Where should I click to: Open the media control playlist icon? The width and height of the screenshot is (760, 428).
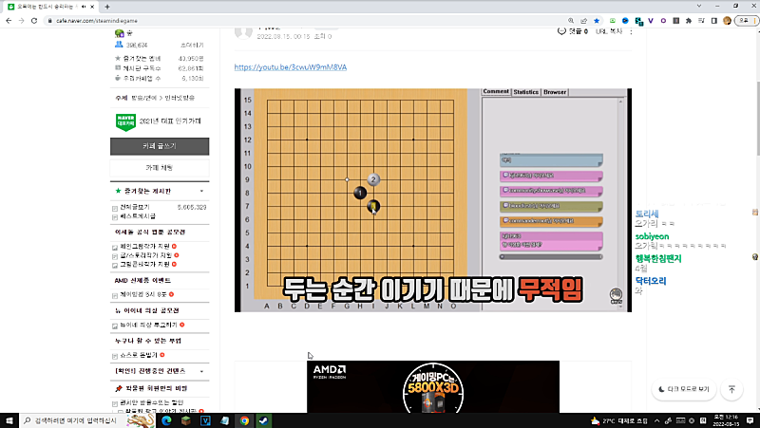pyautogui.click(x=701, y=21)
